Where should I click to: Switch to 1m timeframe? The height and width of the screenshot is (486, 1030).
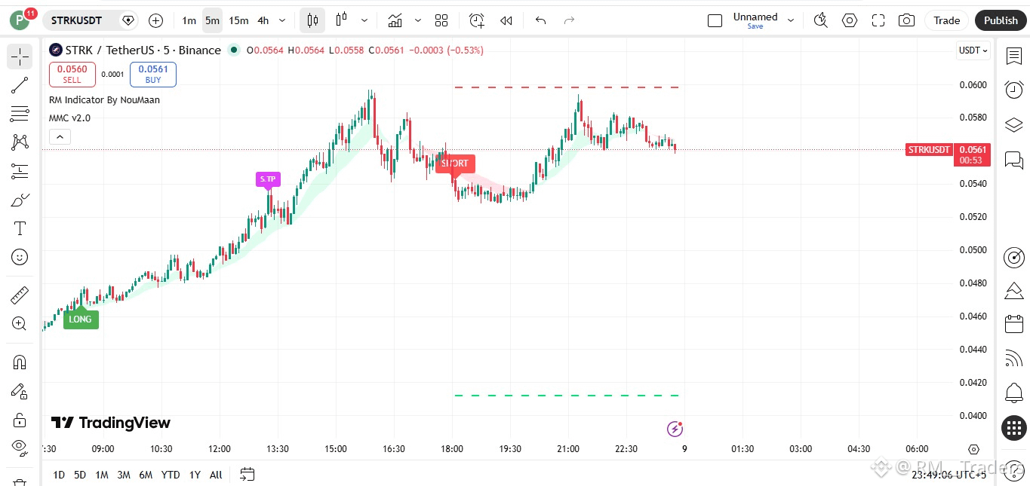189,20
